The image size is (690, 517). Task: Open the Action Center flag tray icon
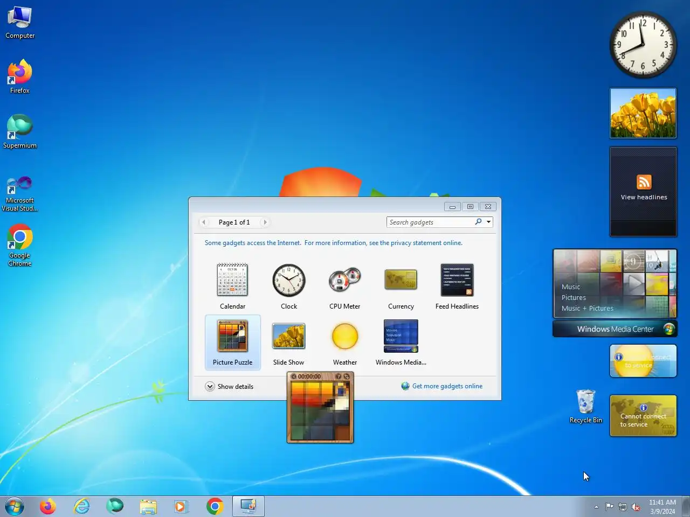point(609,507)
